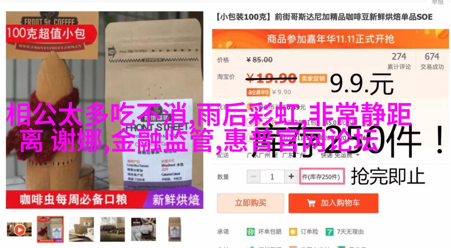Viewport: 451px width, 248px height.
Task: Open the coffee beans thumbnail
Action: (112, 229)
